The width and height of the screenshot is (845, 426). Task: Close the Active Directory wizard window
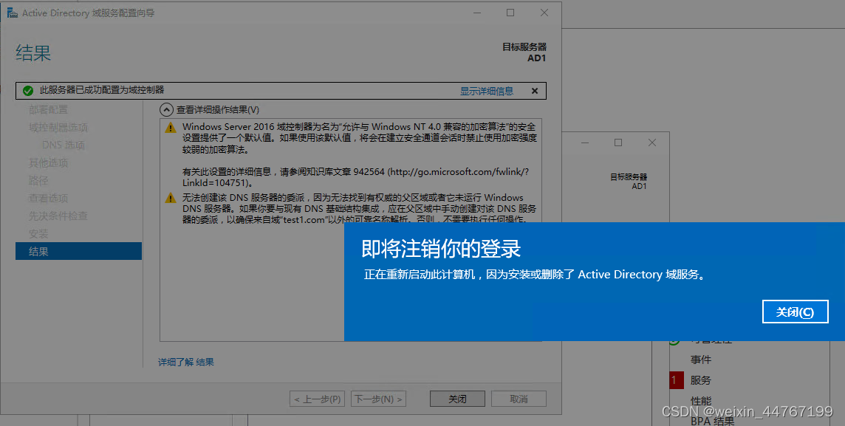click(x=544, y=13)
